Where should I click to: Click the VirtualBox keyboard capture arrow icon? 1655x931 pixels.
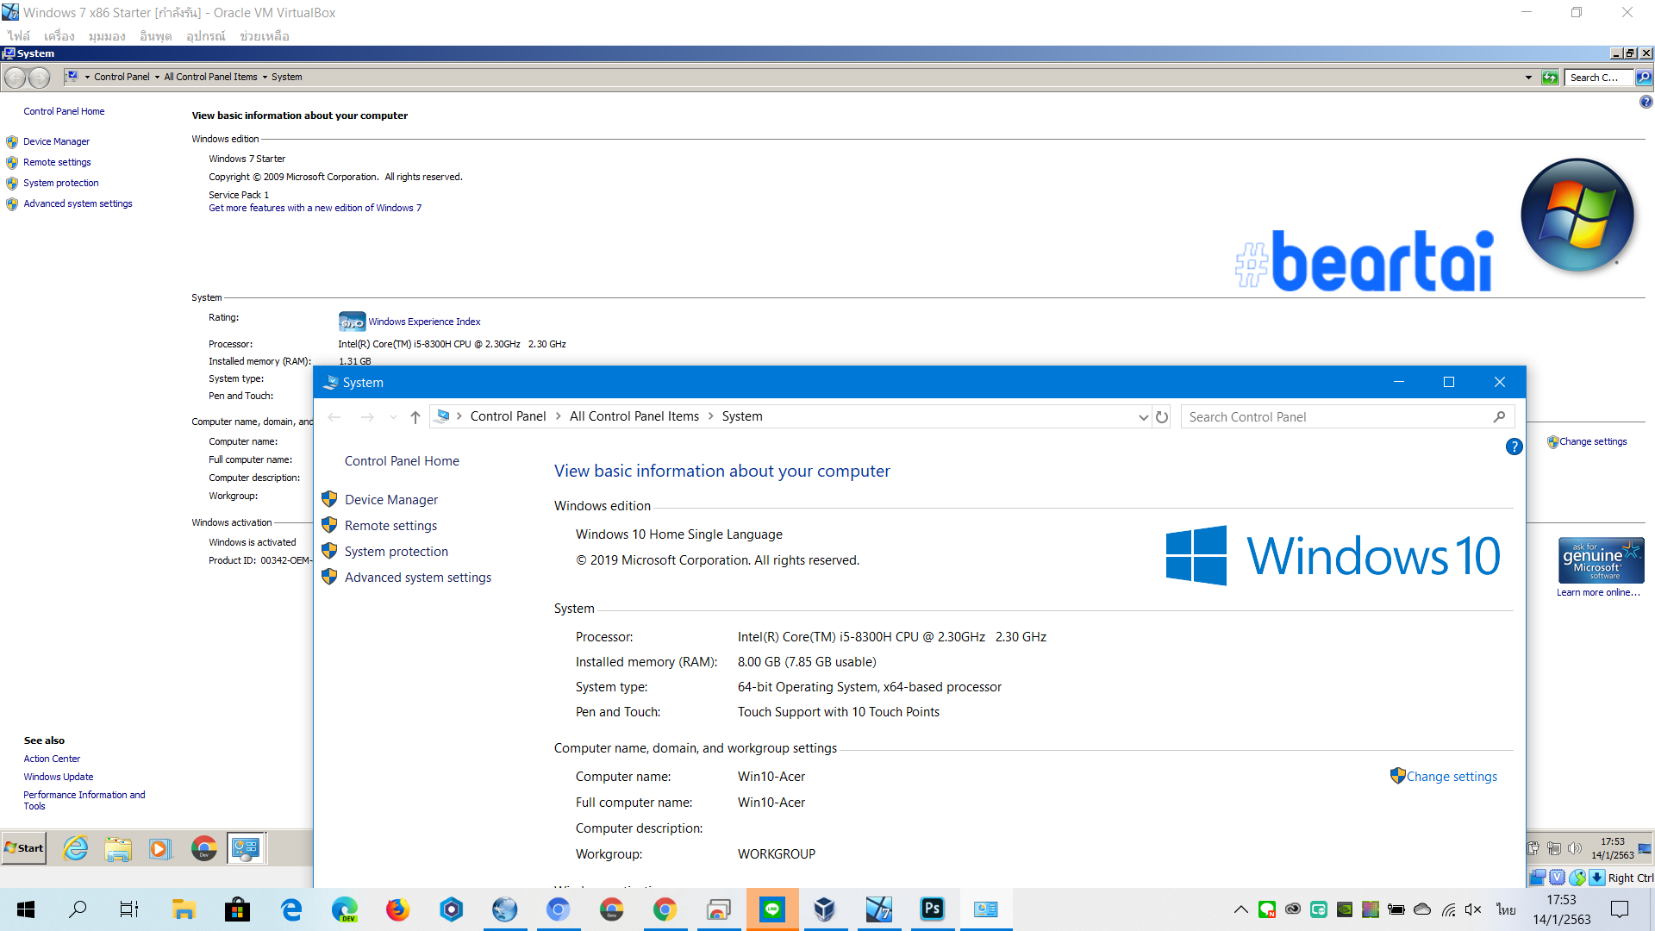[1596, 878]
